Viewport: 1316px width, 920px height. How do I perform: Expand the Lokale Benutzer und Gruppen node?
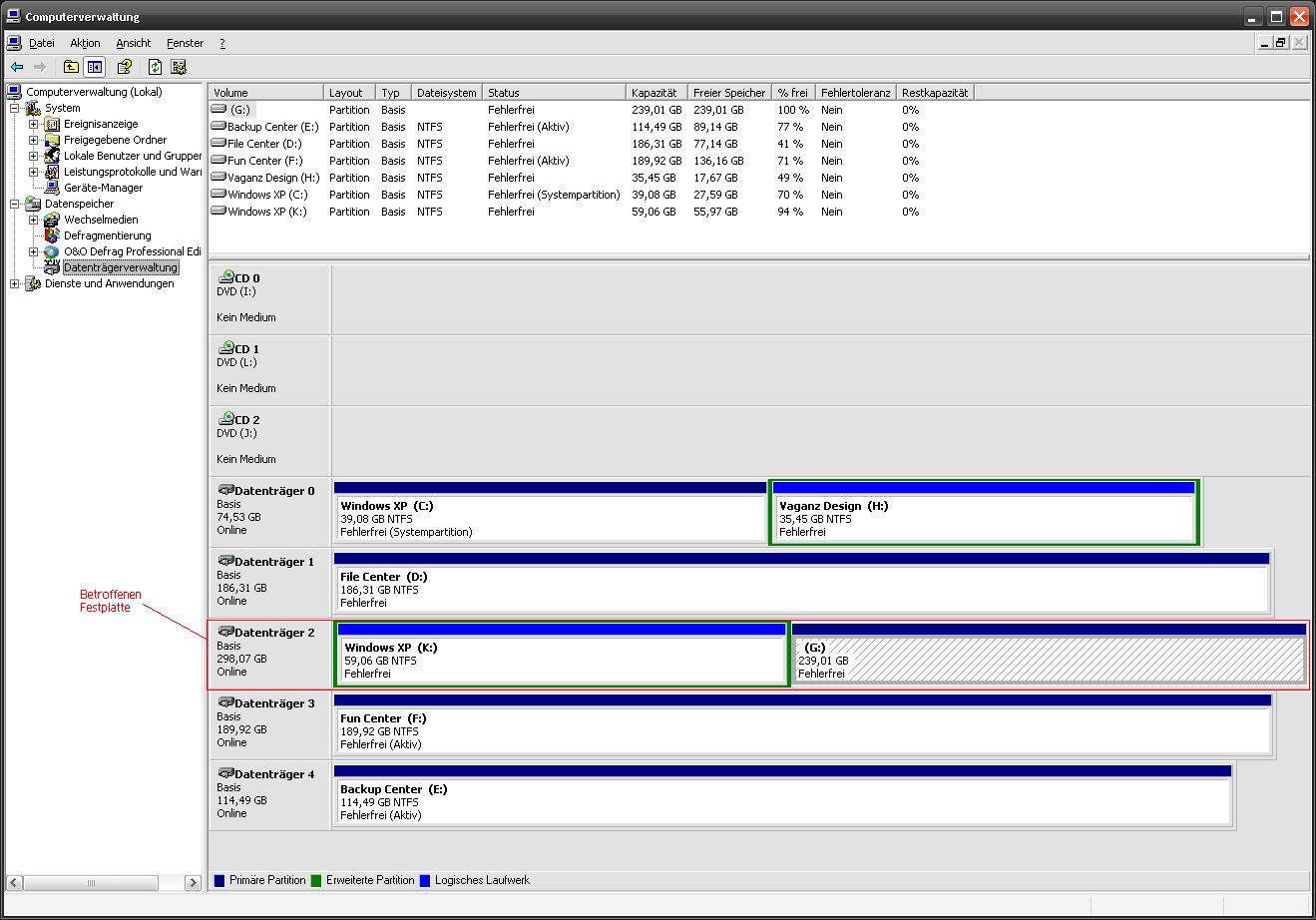34,156
